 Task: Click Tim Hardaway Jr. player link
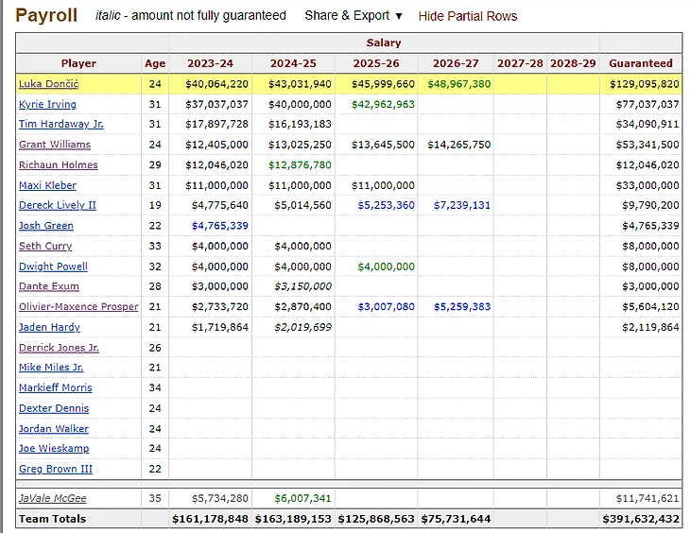pos(60,125)
